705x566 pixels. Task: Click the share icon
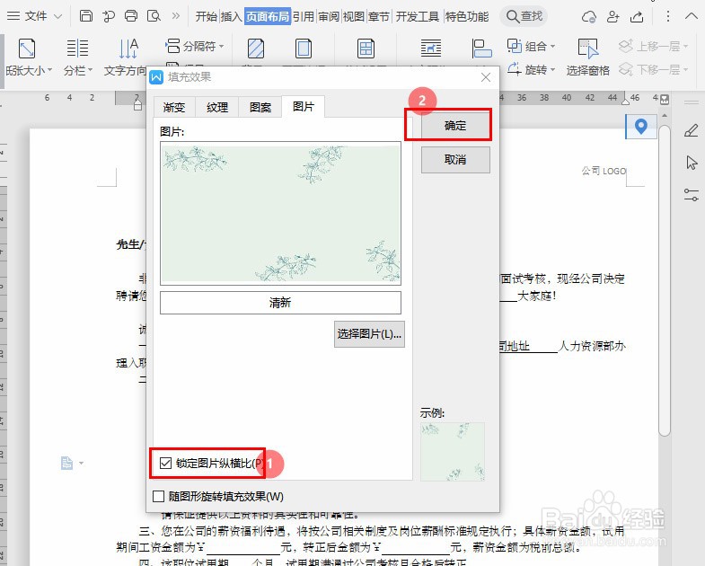637,17
